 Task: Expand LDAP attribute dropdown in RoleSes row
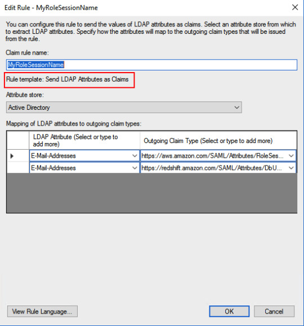pos(135,155)
